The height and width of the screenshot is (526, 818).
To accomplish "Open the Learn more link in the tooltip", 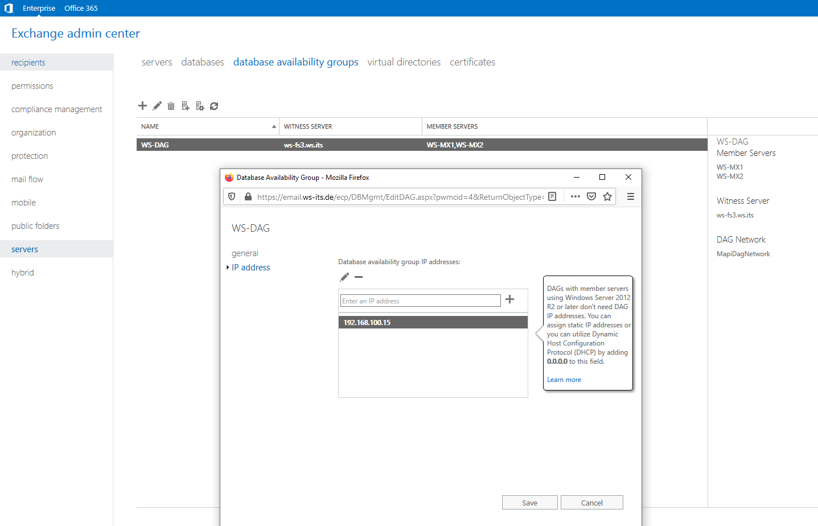I will (564, 380).
